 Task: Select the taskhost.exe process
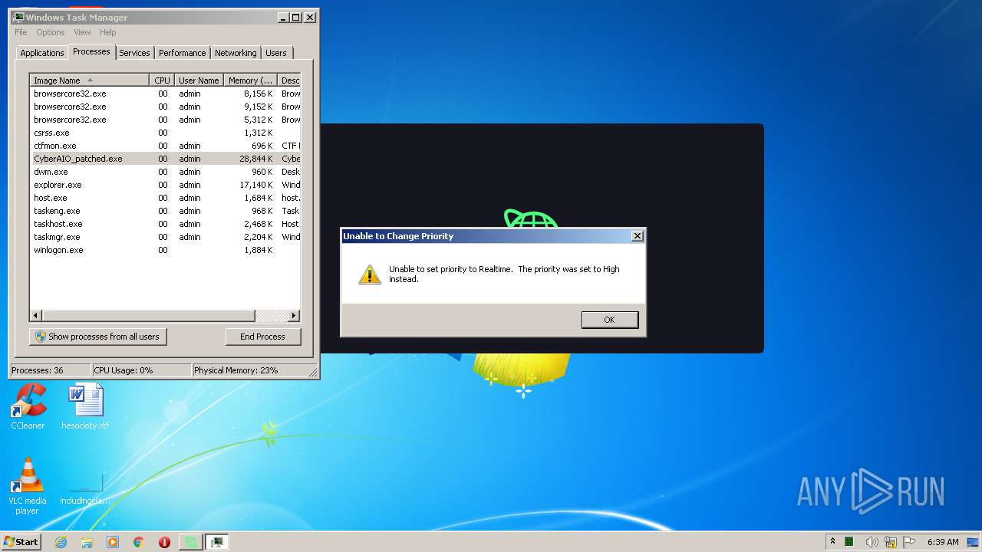pyautogui.click(x=165, y=224)
